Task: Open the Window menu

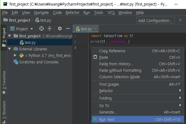Action: click(125, 13)
